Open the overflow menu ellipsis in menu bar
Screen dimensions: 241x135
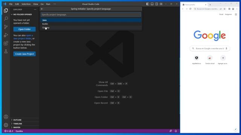click(55, 4)
